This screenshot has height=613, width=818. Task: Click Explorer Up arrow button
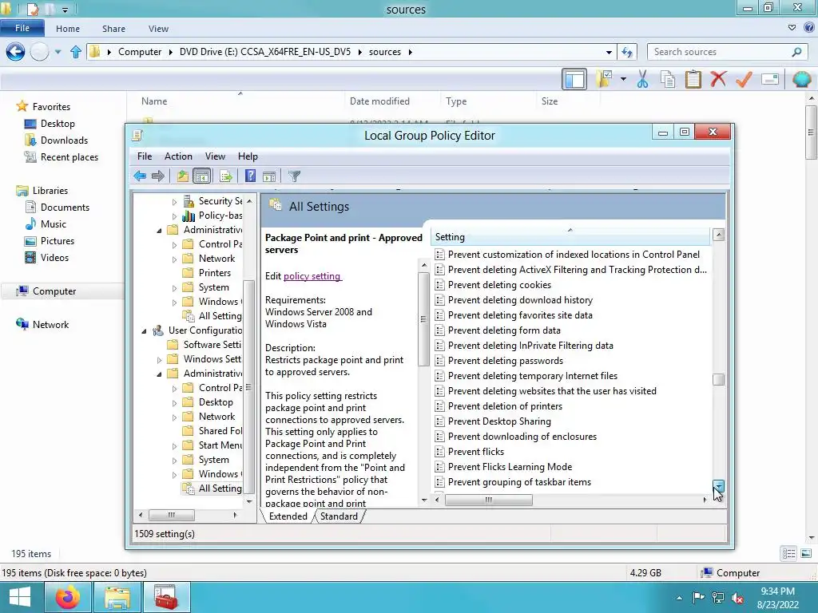(76, 52)
